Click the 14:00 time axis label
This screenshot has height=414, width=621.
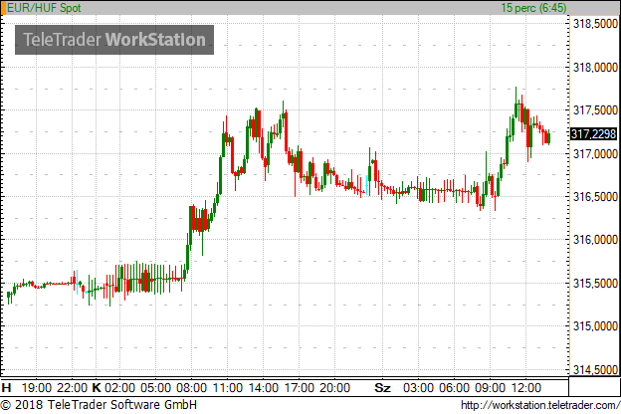click(264, 387)
